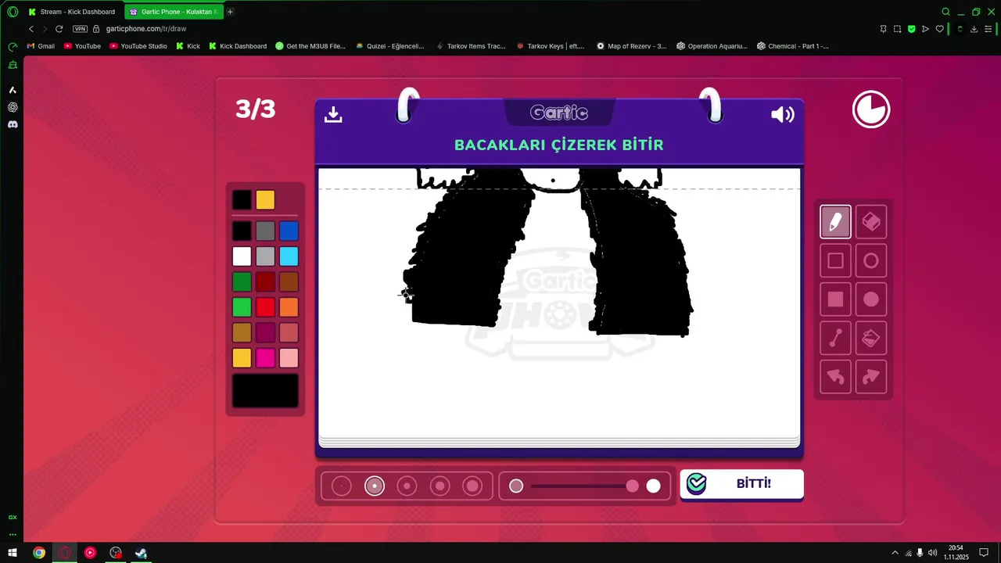Download the drawing with the download icon
The width and height of the screenshot is (1001, 563).
pos(333,114)
